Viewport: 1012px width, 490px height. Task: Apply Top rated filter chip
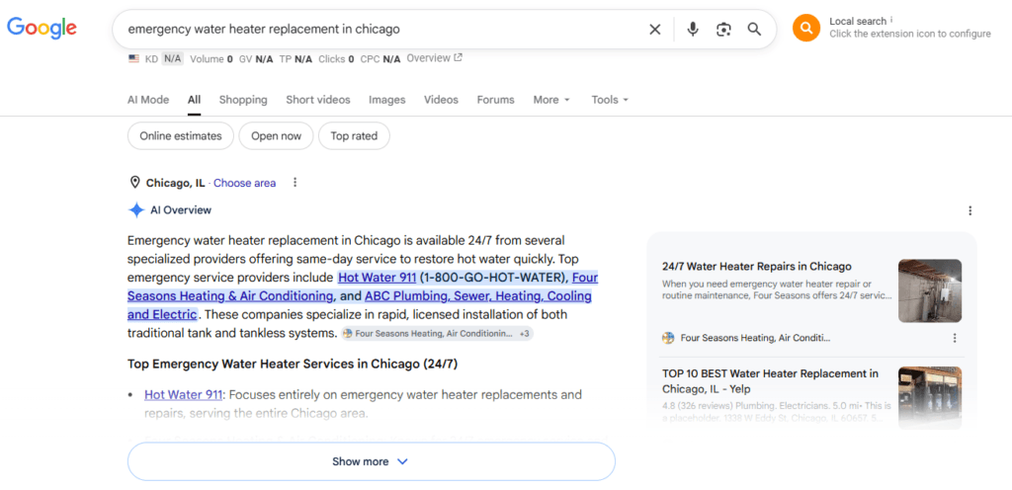354,136
